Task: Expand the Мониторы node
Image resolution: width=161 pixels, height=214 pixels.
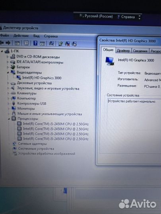Action: tap(9, 109)
